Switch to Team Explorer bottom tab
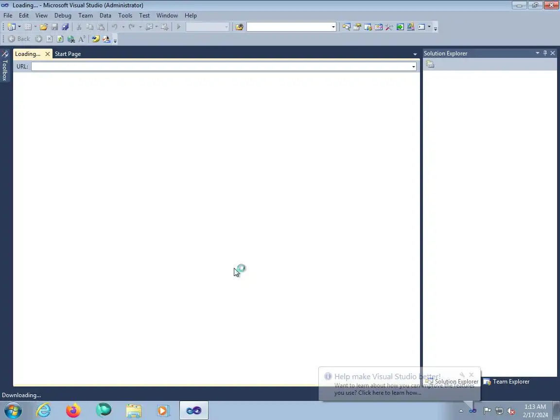The image size is (560, 420). (507, 382)
